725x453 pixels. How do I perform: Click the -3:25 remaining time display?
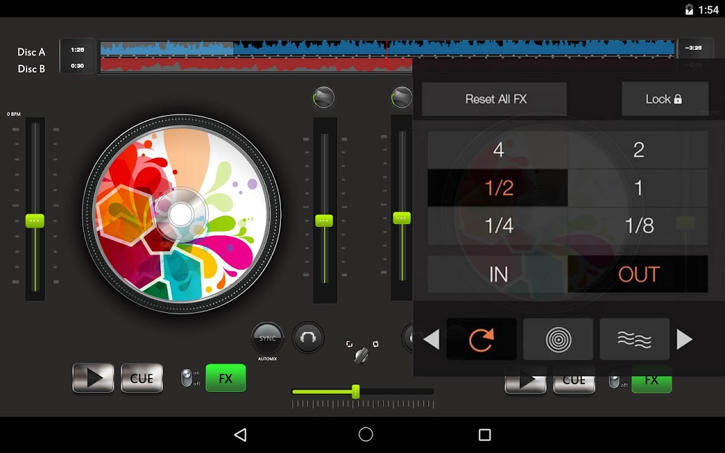pyautogui.click(x=693, y=48)
